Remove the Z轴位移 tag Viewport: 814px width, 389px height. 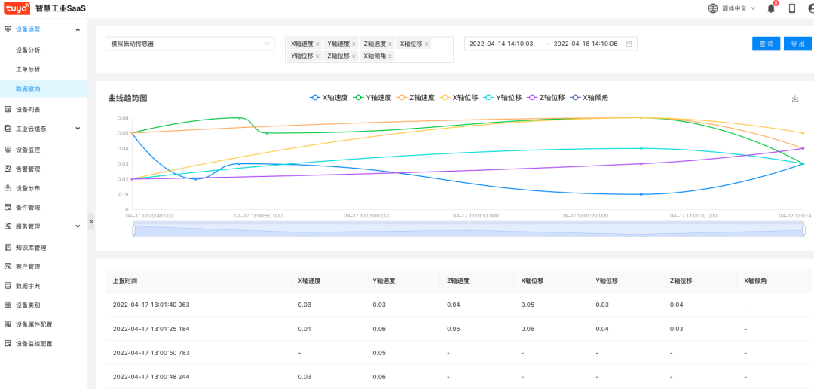coord(353,56)
